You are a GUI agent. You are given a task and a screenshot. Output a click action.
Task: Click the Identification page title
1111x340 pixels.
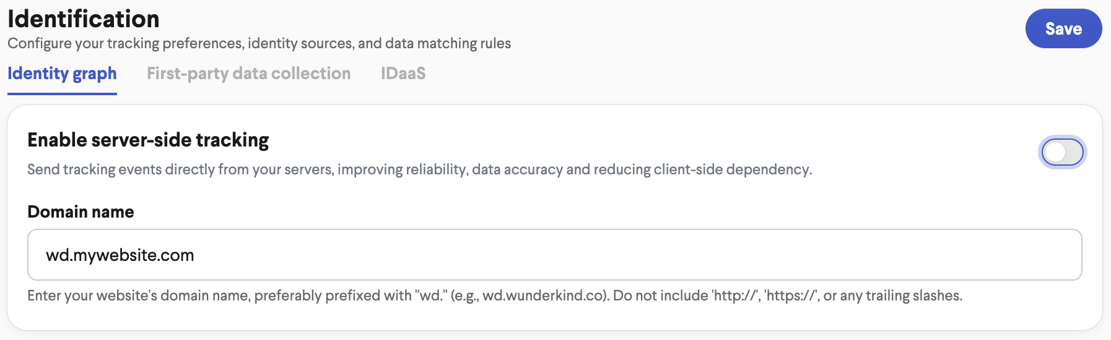84,19
